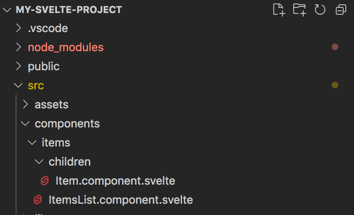
Task: Expand the .vscode folder chevron
Action: [19, 28]
